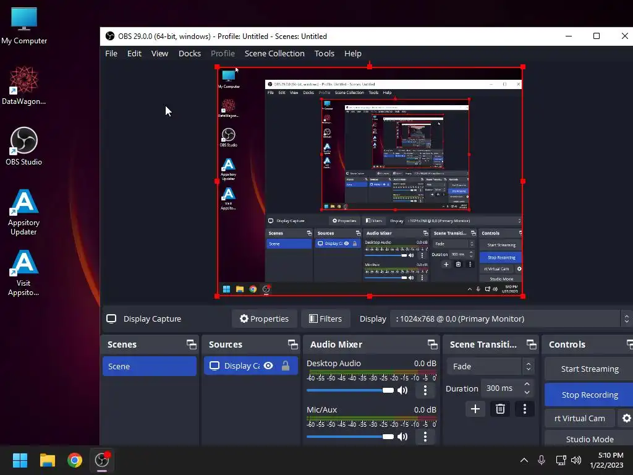The width and height of the screenshot is (633, 475).
Task: Open the network tray icon
Action: [561, 460]
